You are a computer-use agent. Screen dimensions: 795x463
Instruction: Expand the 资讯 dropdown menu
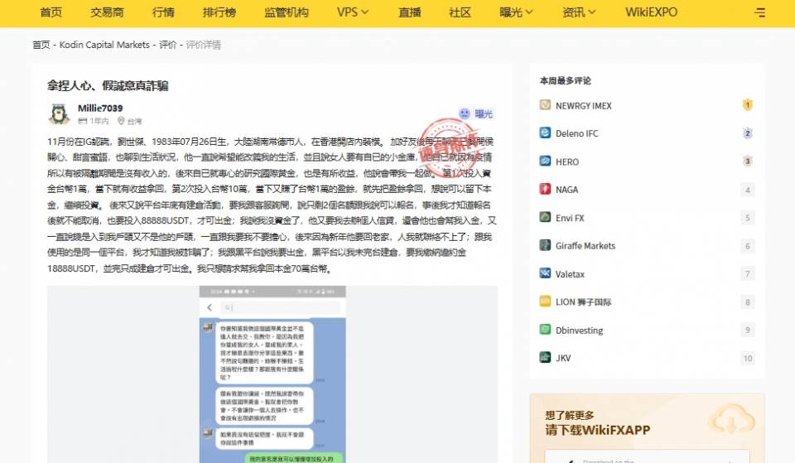point(579,12)
